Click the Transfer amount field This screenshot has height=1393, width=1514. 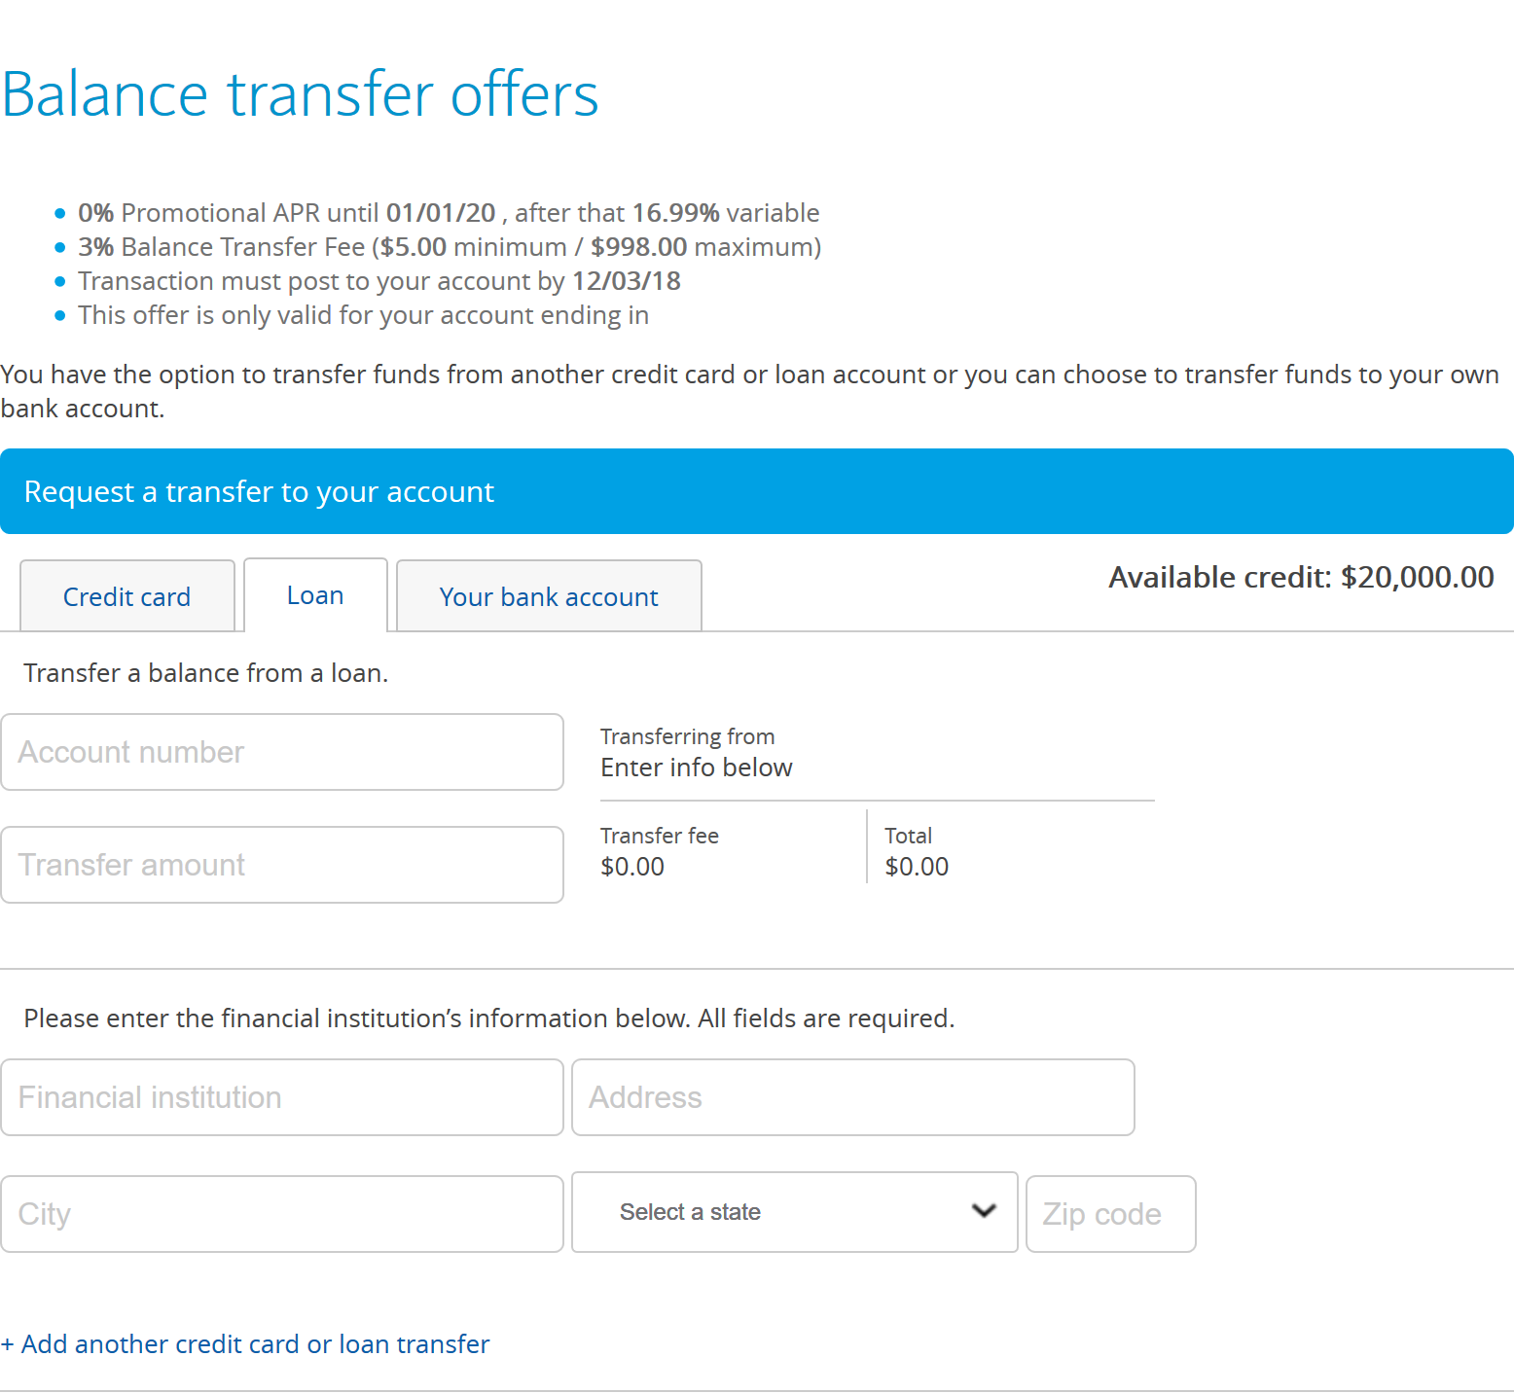[282, 865]
